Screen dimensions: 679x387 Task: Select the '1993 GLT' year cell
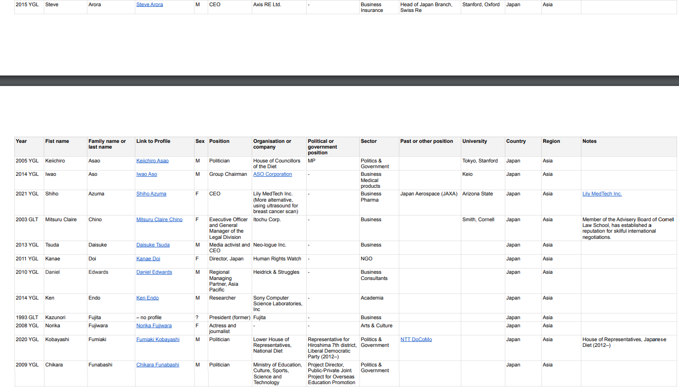(29, 317)
